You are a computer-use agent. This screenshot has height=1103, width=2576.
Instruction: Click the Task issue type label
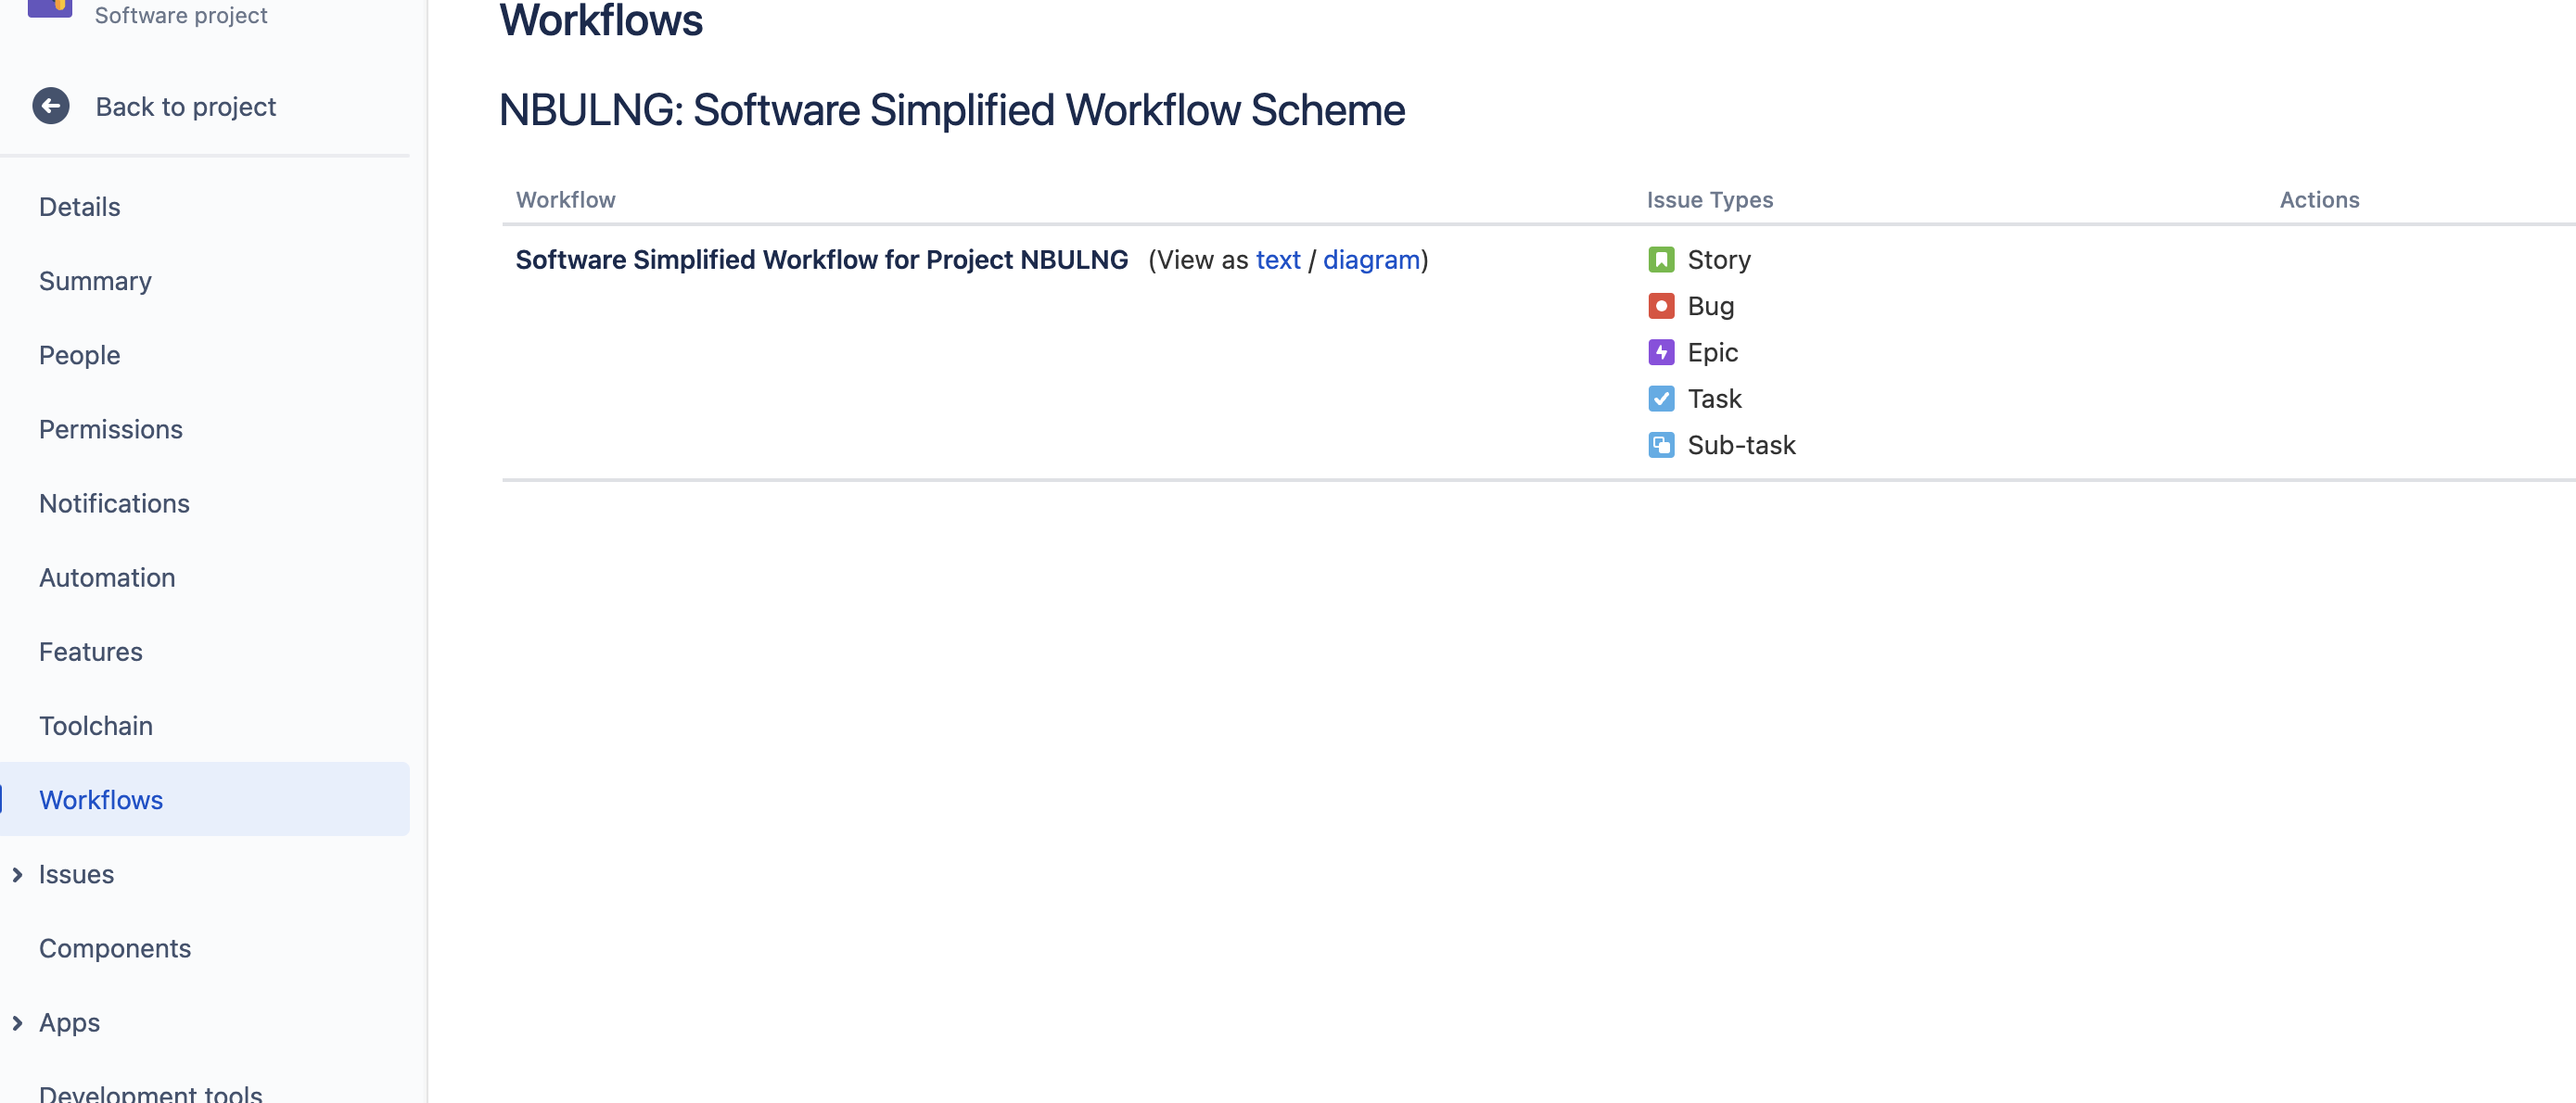(1714, 399)
